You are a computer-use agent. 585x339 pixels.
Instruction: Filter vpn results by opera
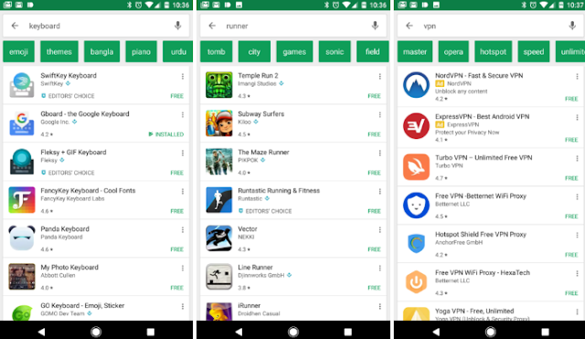(453, 51)
